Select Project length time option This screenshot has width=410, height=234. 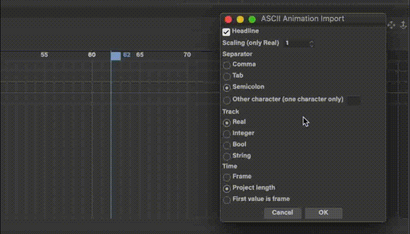(x=226, y=189)
